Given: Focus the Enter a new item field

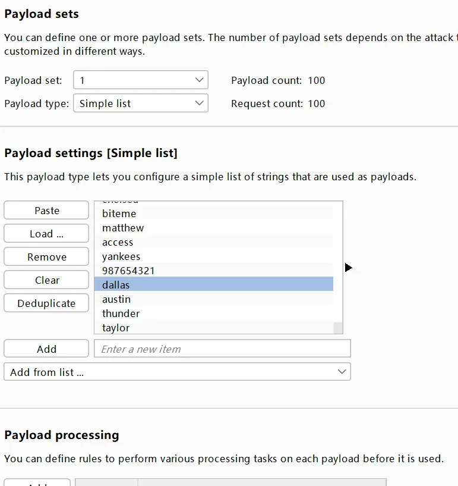Looking at the screenshot, I should pyautogui.click(x=222, y=349).
